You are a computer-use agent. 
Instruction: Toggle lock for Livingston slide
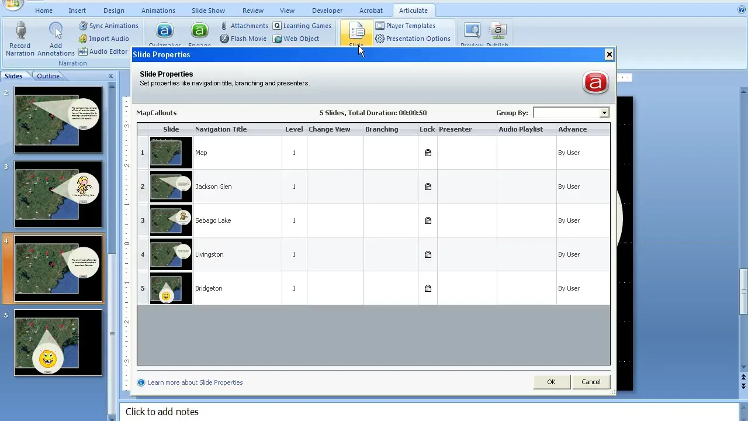(428, 254)
